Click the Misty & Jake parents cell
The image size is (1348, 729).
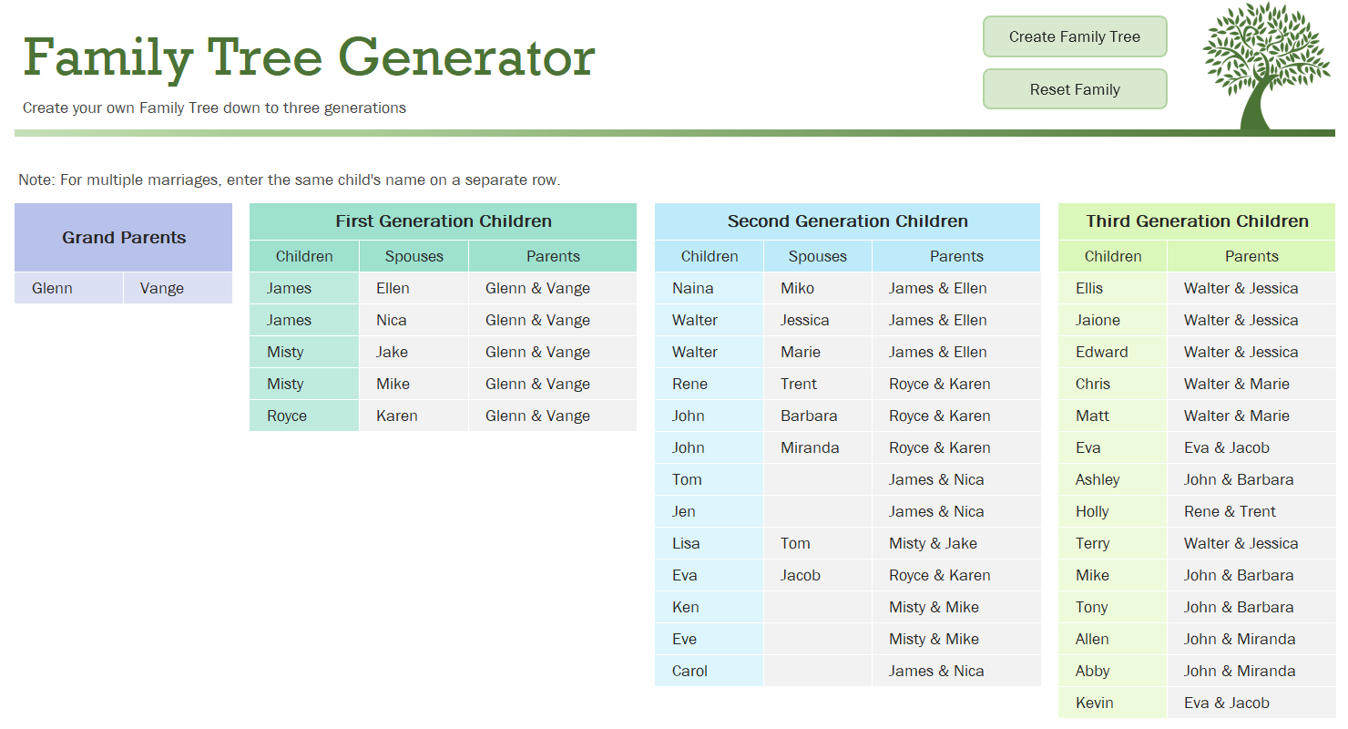[x=931, y=543]
